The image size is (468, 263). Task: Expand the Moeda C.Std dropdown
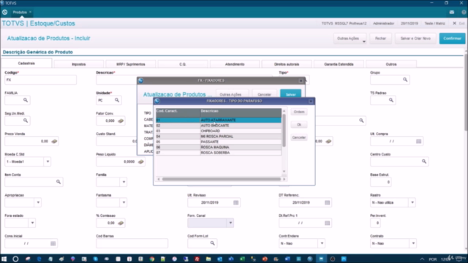pyautogui.click(x=48, y=161)
